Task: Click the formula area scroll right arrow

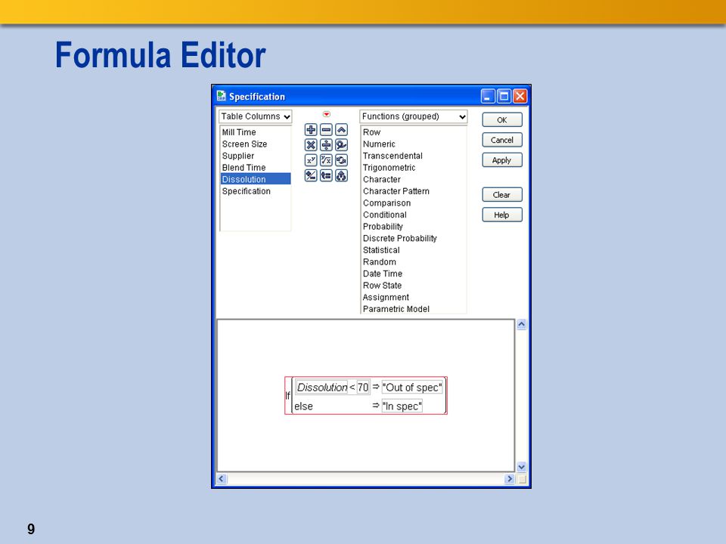Action: [x=510, y=479]
